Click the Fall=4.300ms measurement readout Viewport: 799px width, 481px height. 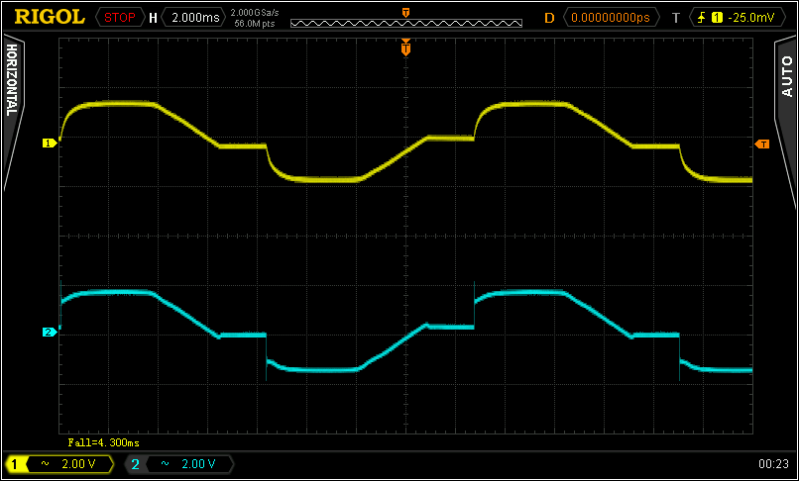point(104,442)
